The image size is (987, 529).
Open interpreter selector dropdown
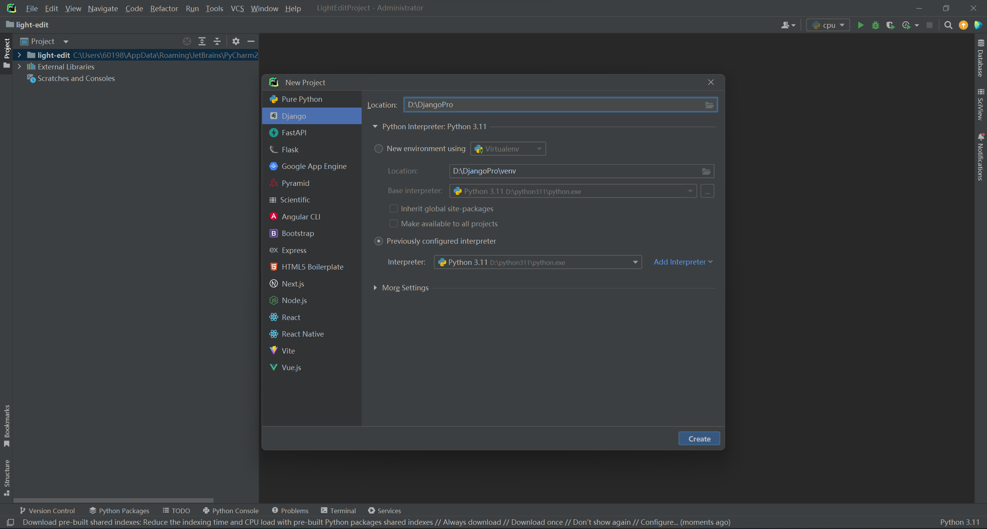635,262
